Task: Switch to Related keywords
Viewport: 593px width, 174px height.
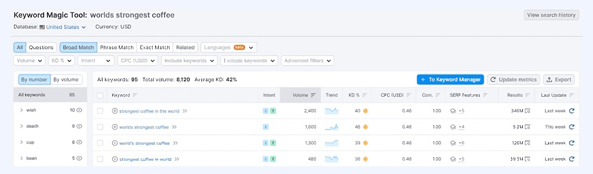Action: pos(185,47)
